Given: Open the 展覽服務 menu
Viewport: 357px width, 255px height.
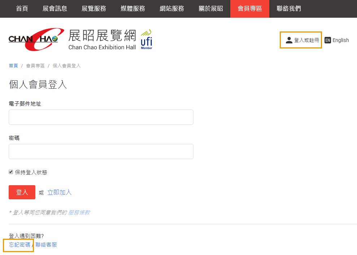Looking at the screenshot, I should pyautogui.click(x=94, y=9).
